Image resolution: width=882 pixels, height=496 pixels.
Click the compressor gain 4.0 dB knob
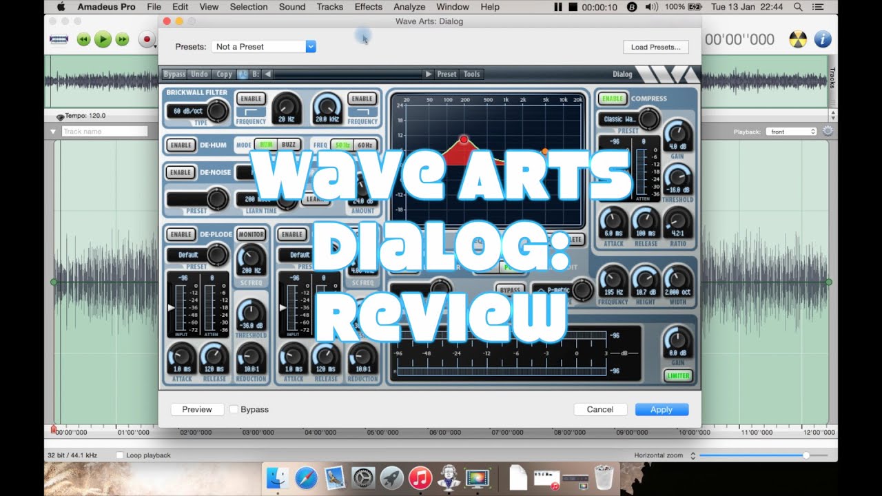(x=677, y=136)
